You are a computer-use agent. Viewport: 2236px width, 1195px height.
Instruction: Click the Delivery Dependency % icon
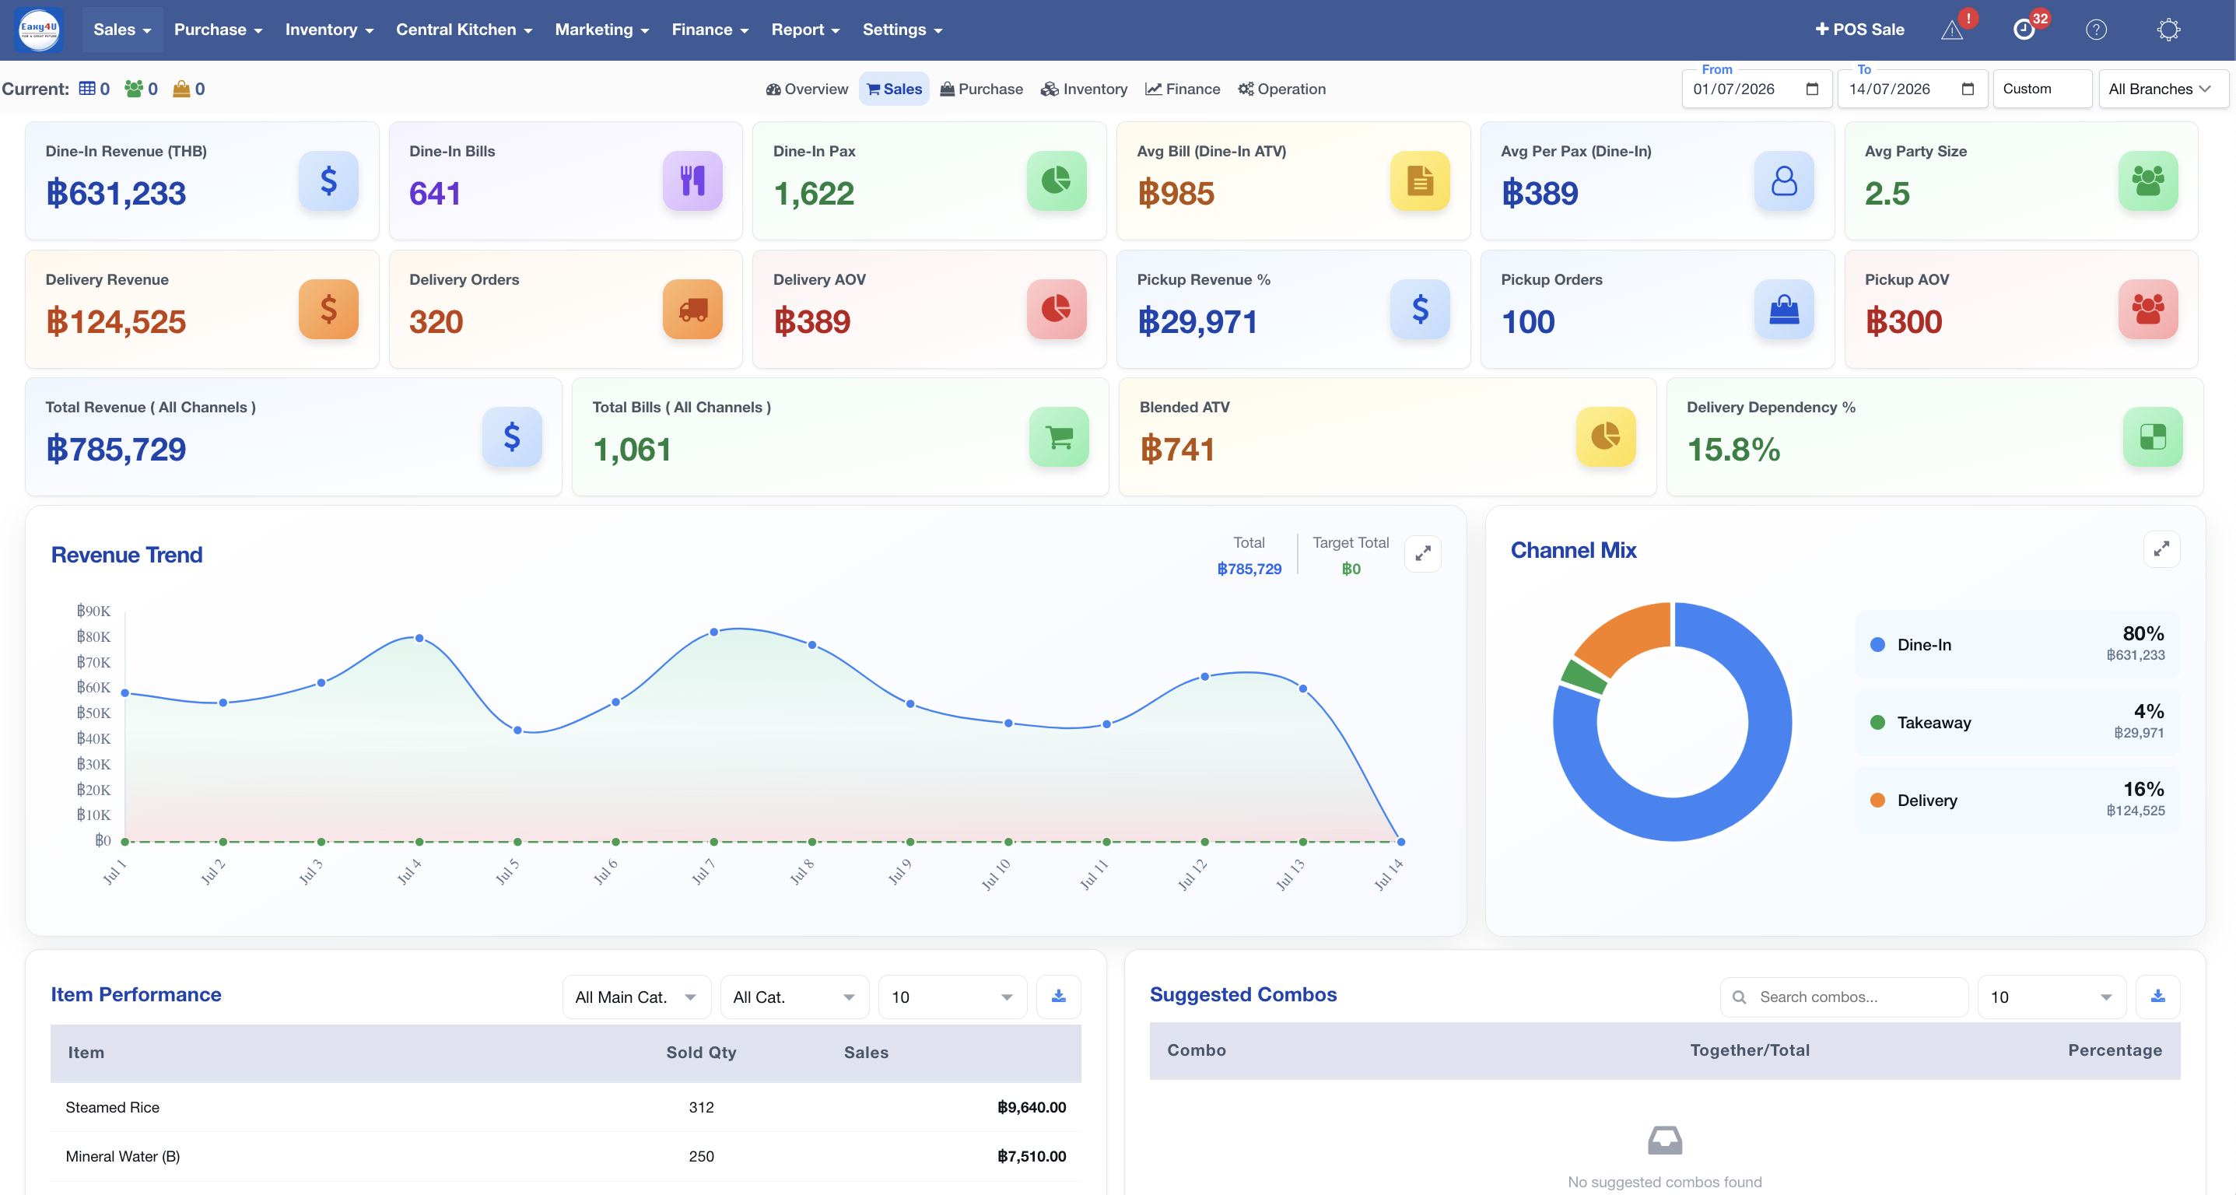coord(2153,436)
